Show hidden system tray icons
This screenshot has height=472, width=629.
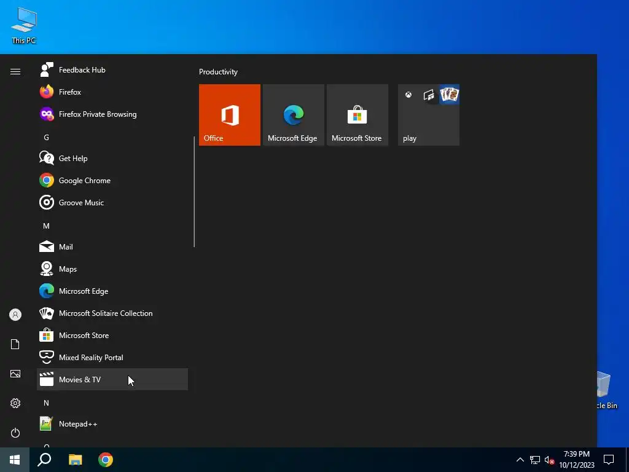coord(520,460)
